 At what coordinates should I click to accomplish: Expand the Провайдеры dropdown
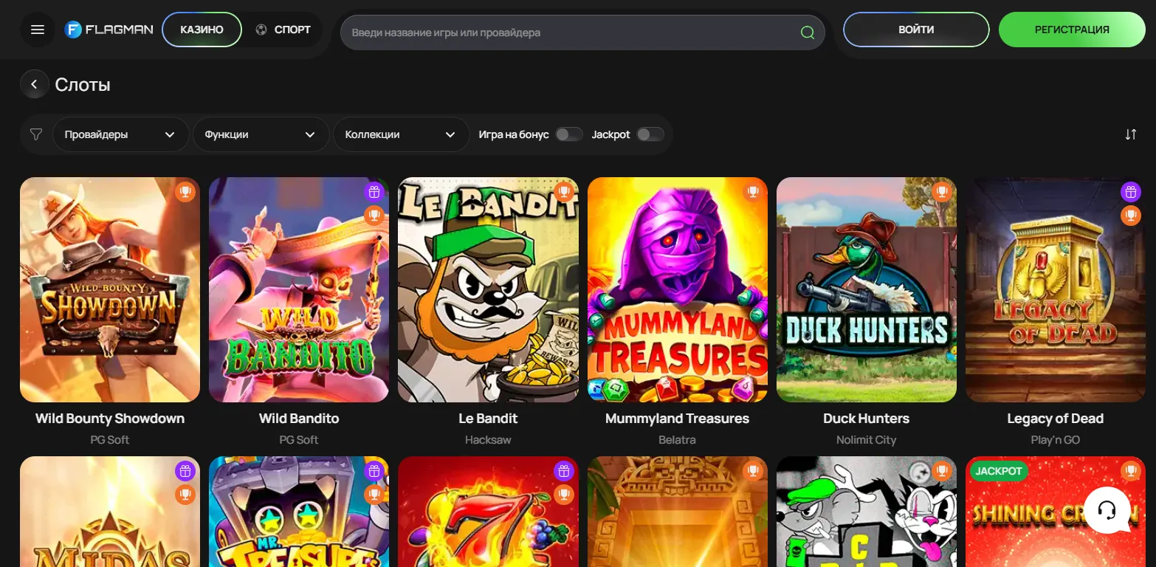[x=120, y=134]
